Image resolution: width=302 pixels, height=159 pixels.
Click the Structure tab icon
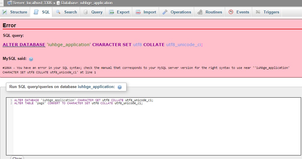[5, 12]
